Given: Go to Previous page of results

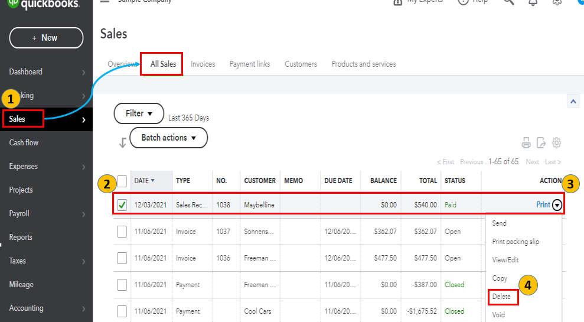Looking at the screenshot, I should click(x=472, y=162).
